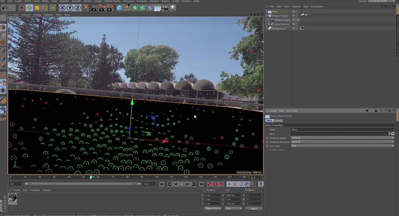Select the Live Selection tool

click(x=22, y=8)
